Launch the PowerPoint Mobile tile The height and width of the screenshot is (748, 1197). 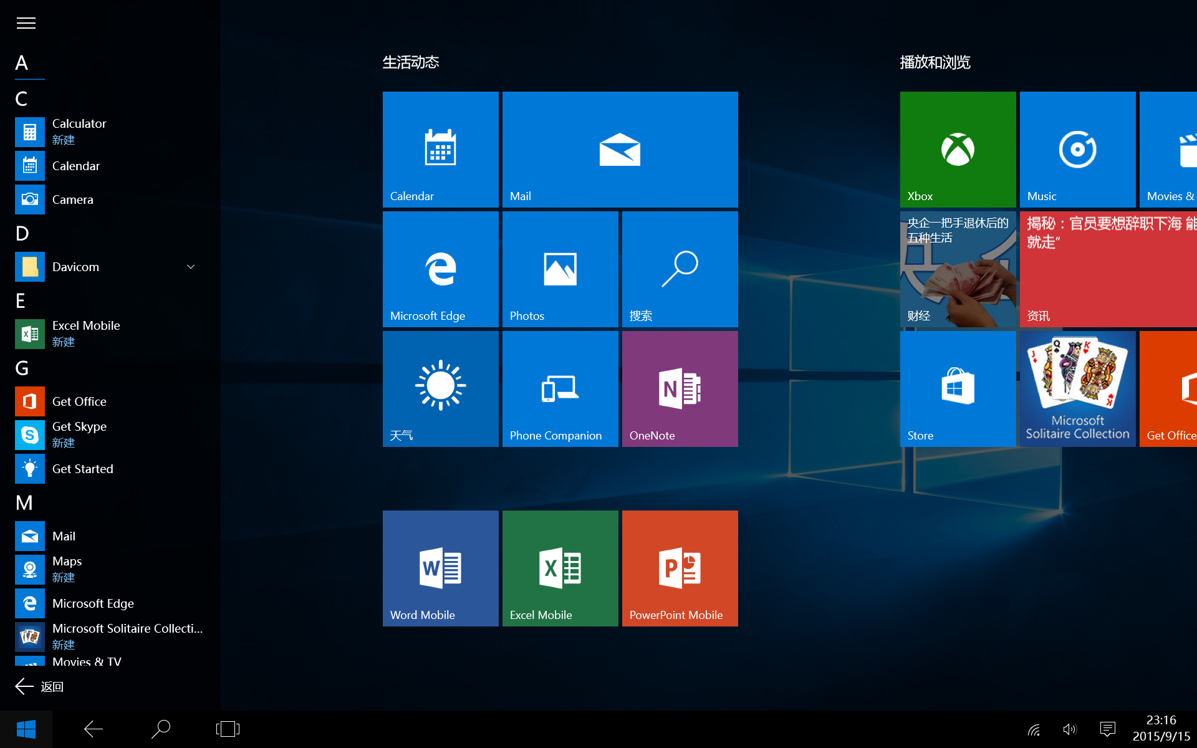pos(680,568)
